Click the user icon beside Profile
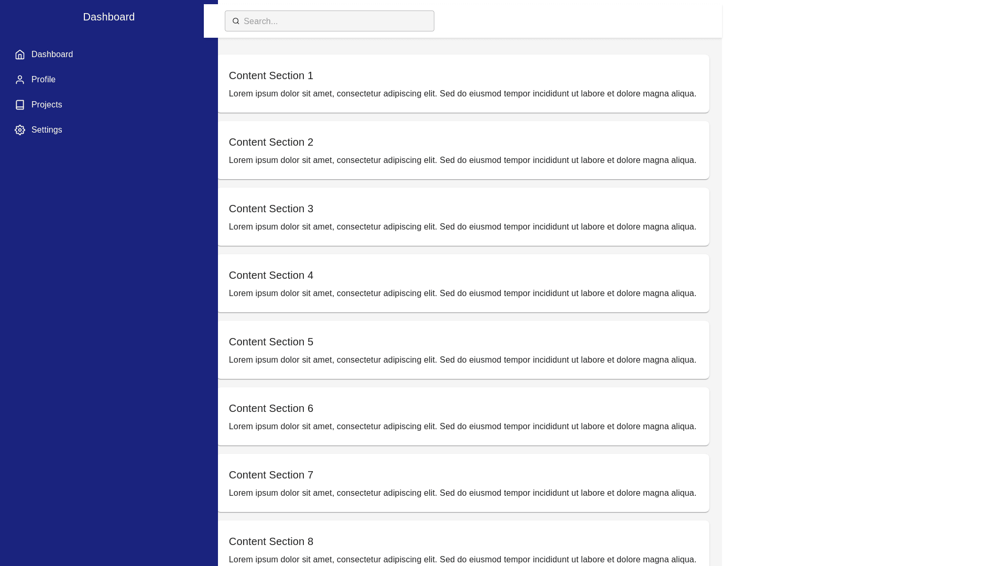Image resolution: width=1006 pixels, height=566 pixels. [20, 80]
